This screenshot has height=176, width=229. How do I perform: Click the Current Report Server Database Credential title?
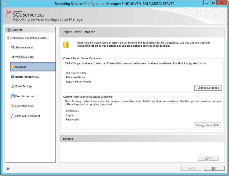click(x=88, y=97)
